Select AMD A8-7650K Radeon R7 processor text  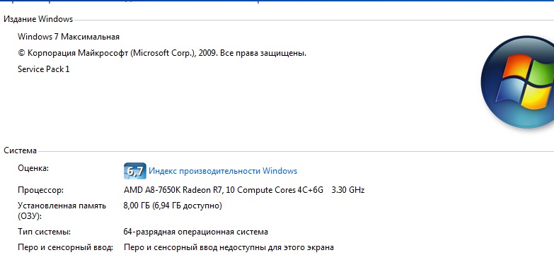click(x=173, y=190)
